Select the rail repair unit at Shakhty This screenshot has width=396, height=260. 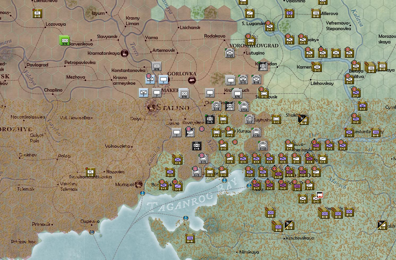click(303, 120)
